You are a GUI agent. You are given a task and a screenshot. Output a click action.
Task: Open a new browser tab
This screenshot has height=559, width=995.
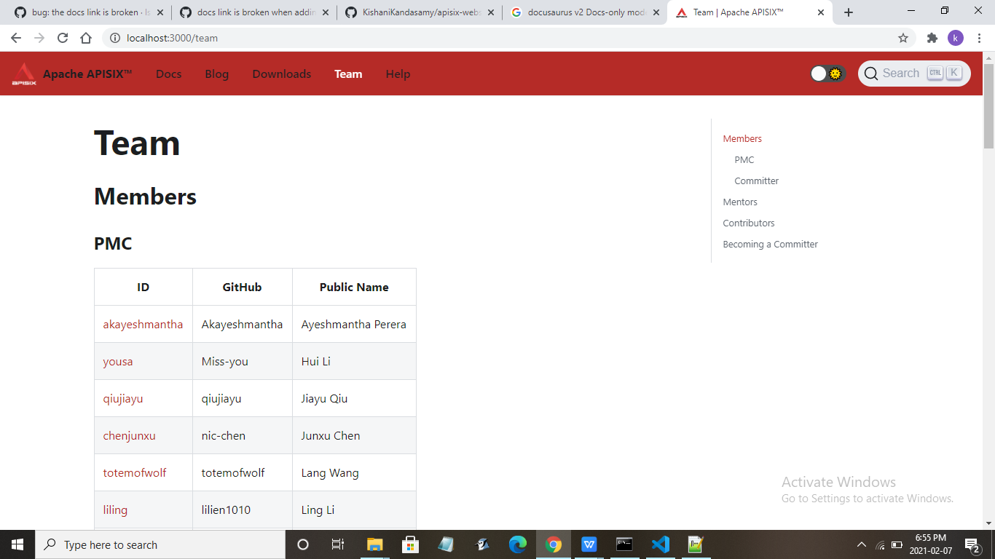(x=849, y=12)
